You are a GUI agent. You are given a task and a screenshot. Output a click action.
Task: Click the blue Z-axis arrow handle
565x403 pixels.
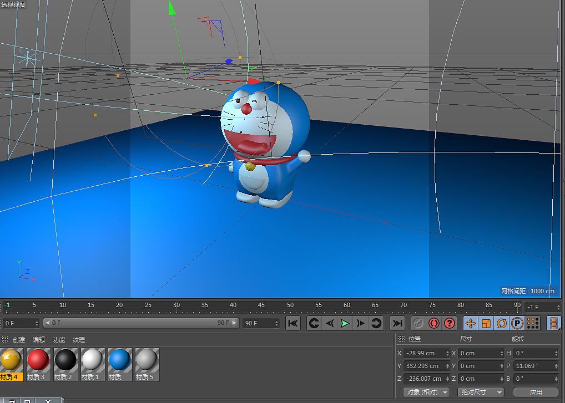[229, 62]
